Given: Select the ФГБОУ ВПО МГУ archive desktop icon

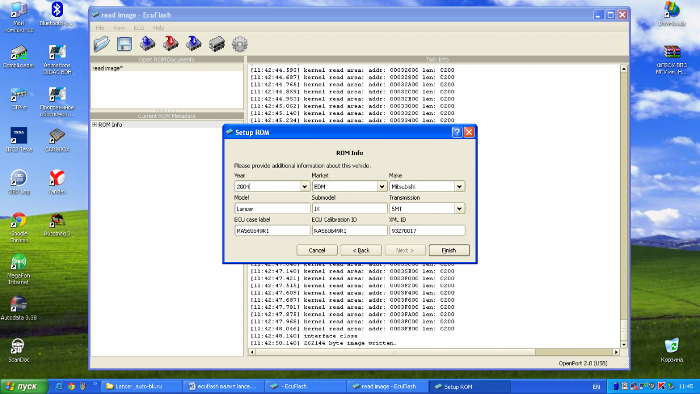Looking at the screenshot, I should [x=672, y=60].
